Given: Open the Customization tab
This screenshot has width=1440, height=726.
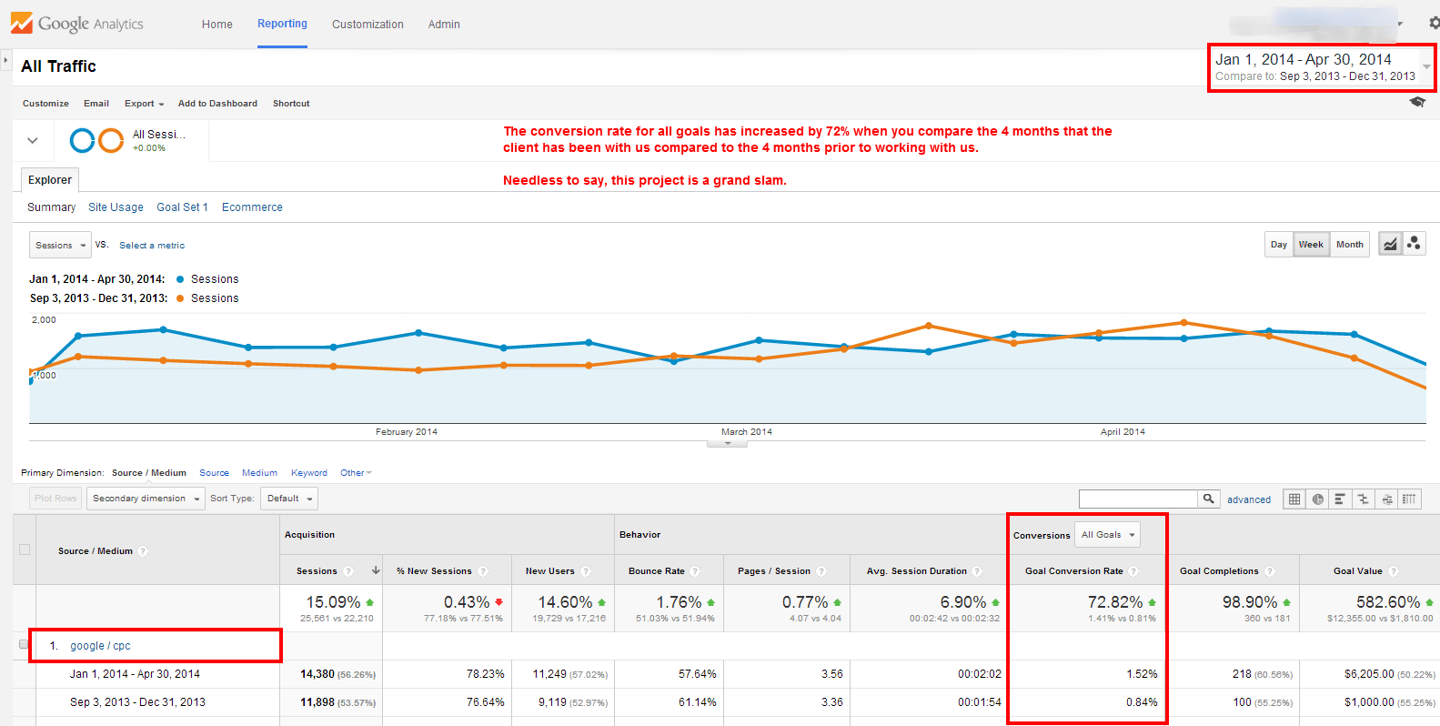Looking at the screenshot, I should 368,25.
